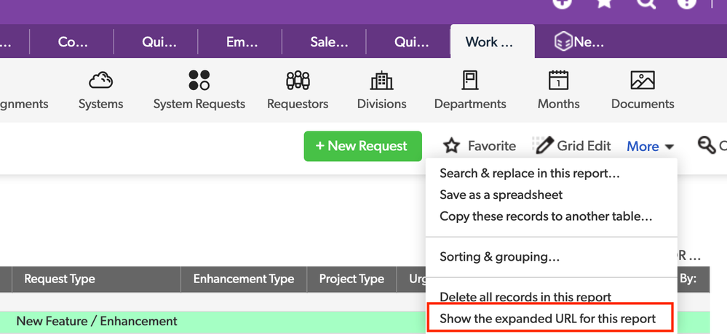Open Sorting & grouping option
Image resolution: width=727 pixels, height=334 pixels.
(x=499, y=257)
